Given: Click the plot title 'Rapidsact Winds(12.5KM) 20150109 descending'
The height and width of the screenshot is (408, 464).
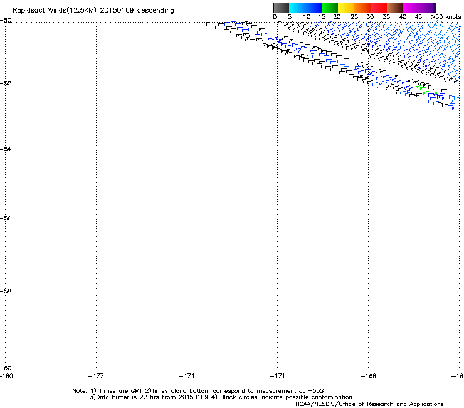Looking at the screenshot, I should pyautogui.click(x=93, y=11).
